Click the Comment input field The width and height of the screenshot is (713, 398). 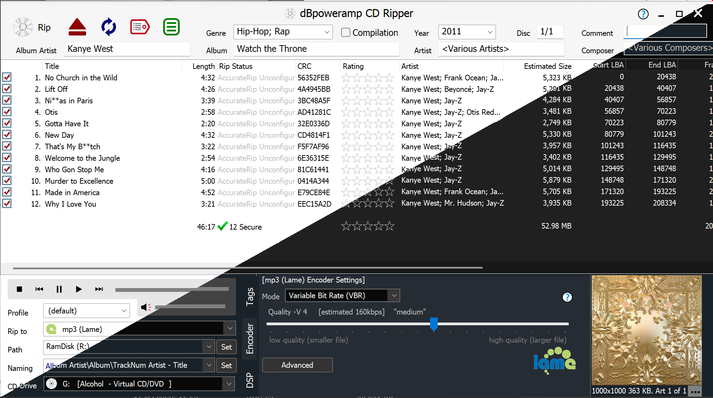665,31
